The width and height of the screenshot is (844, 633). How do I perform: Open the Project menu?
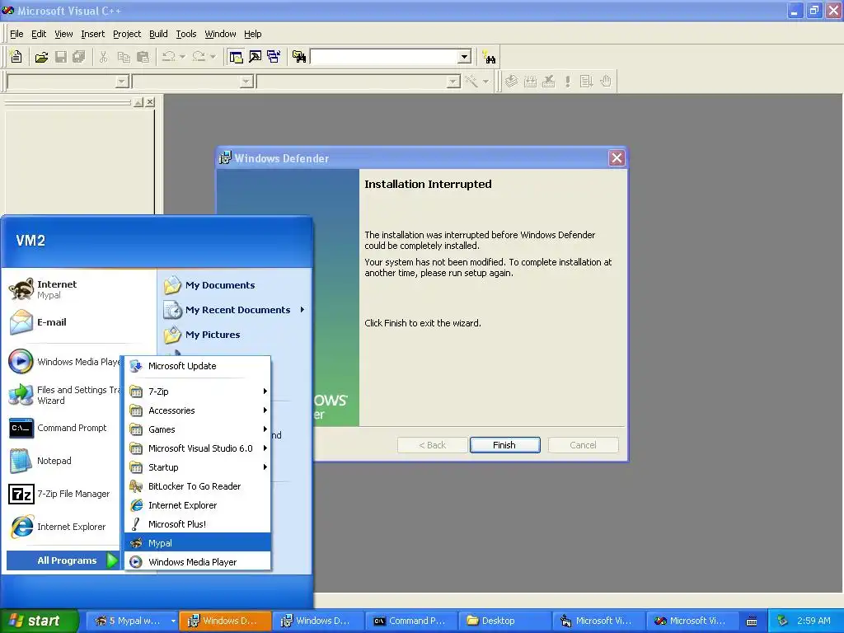[127, 34]
